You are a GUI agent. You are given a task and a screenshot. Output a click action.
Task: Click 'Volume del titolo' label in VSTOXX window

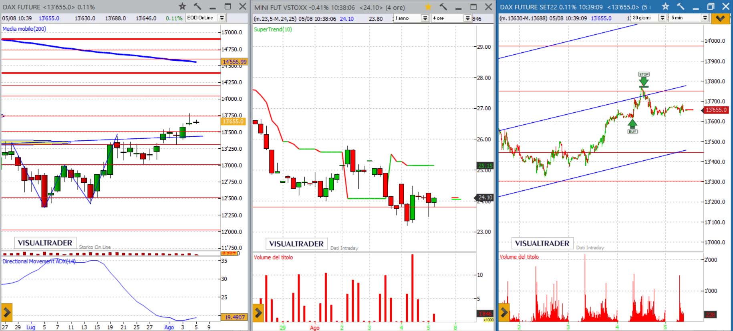click(x=273, y=257)
